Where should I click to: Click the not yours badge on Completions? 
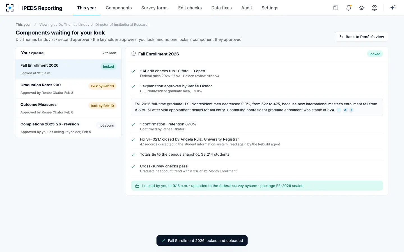point(106,125)
